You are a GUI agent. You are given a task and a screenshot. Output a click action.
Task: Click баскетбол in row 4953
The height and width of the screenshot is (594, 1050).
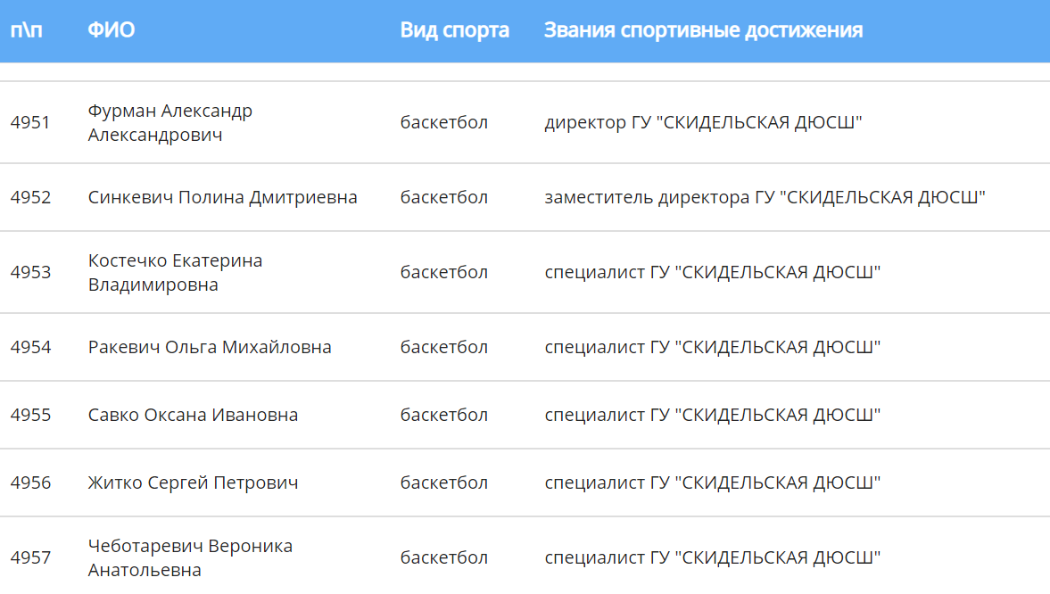pos(443,272)
